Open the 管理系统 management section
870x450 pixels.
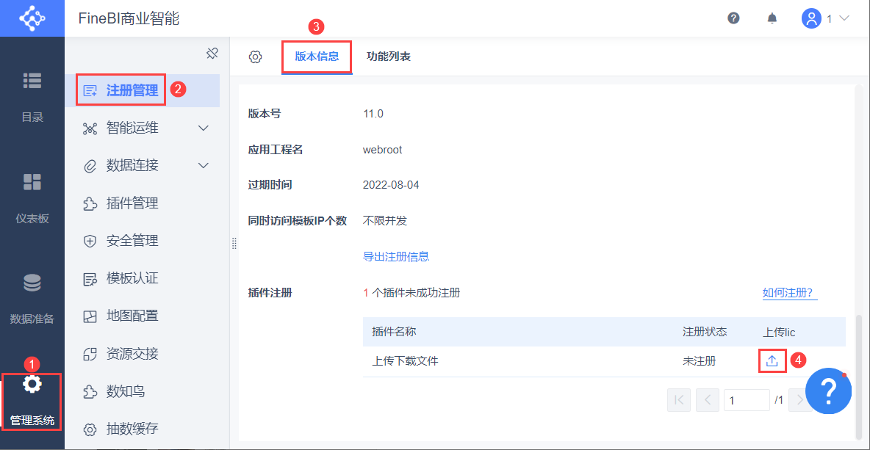[32, 402]
